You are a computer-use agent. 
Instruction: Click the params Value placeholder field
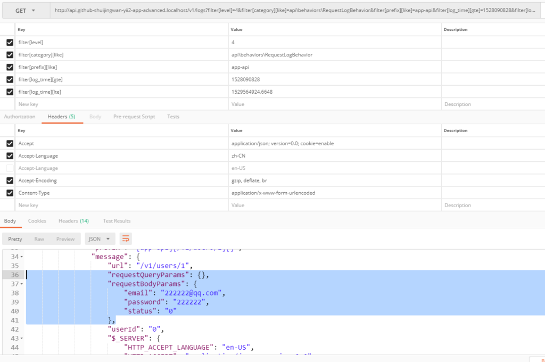pos(335,104)
